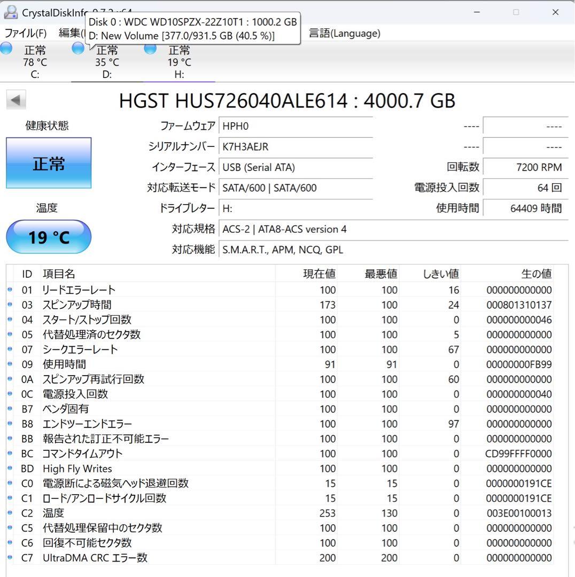The image size is (575, 577).
Task: Switch to the D: drive tab
Action: point(107,62)
